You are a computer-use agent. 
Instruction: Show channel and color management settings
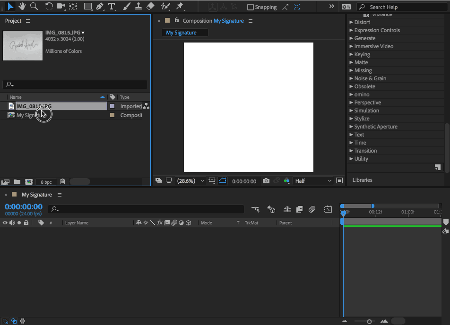(x=286, y=181)
